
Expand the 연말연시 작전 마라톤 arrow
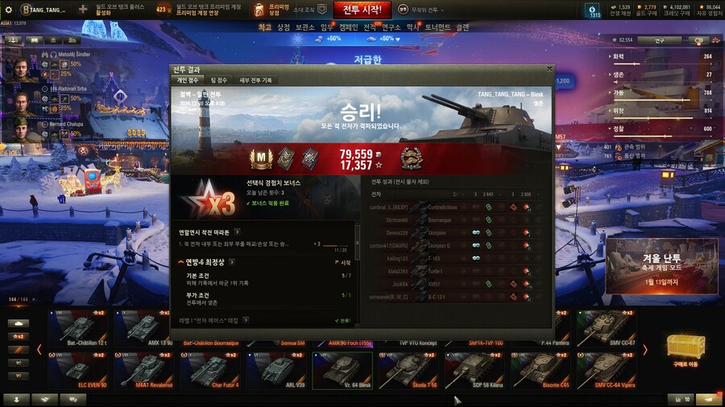(x=237, y=232)
